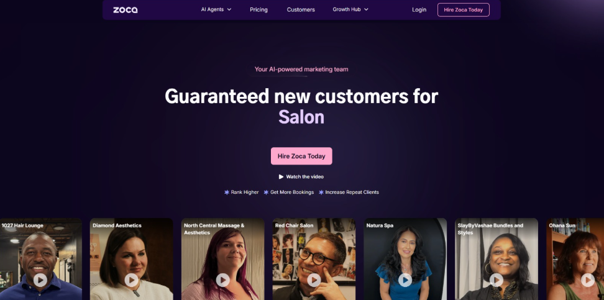This screenshot has width=604, height=300.
Task: Open the Pricing page
Action: click(259, 10)
